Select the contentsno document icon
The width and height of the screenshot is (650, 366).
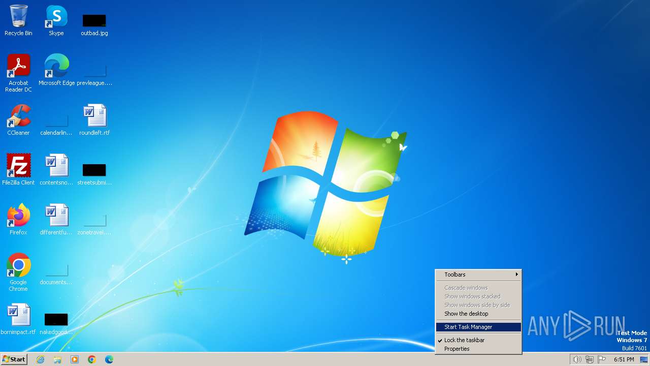point(56,170)
